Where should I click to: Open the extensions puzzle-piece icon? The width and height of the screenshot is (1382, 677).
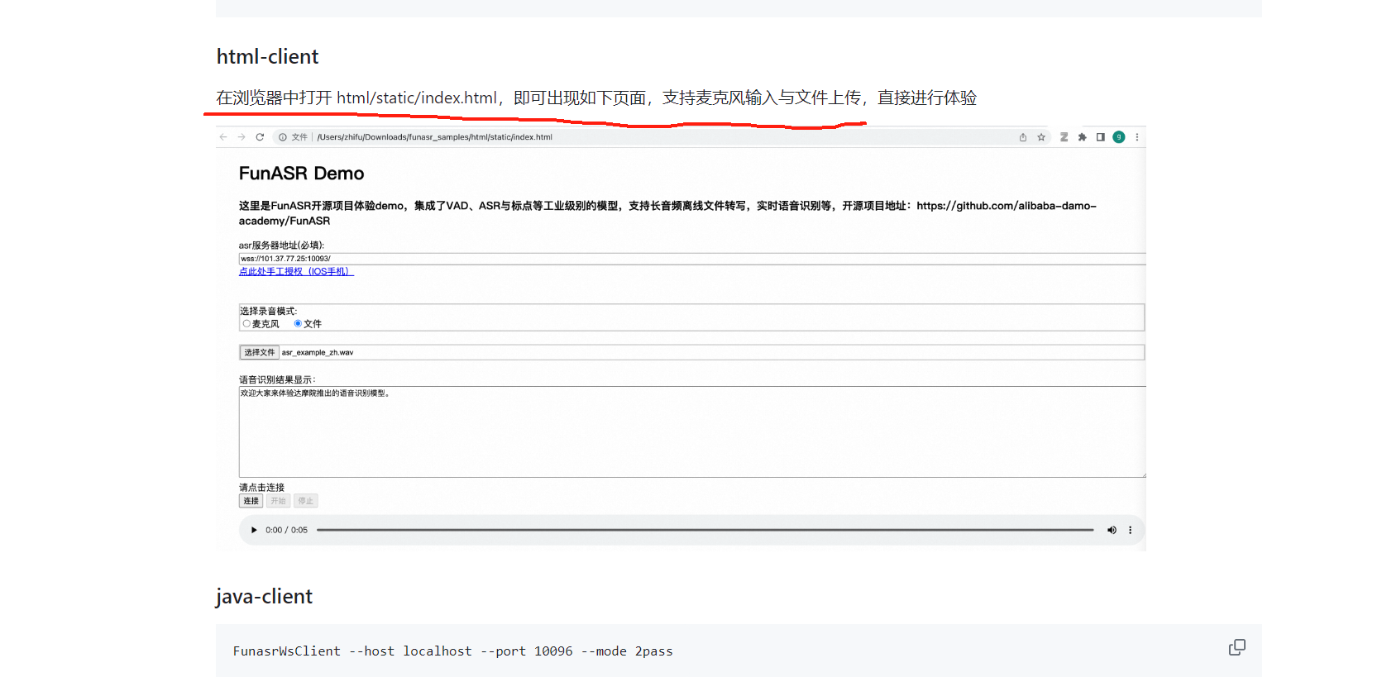click(x=1083, y=137)
